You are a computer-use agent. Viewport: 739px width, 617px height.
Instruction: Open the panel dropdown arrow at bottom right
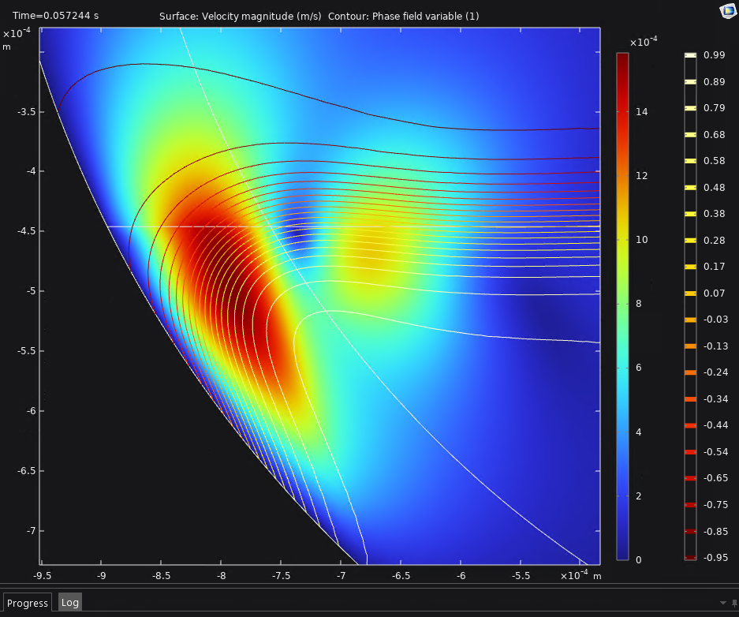click(722, 602)
